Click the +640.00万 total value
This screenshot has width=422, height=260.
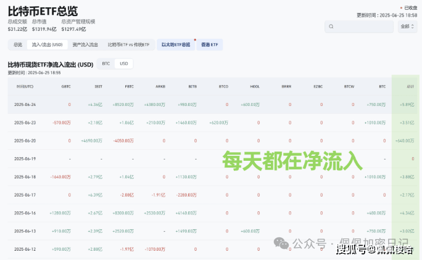tap(405, 140)
